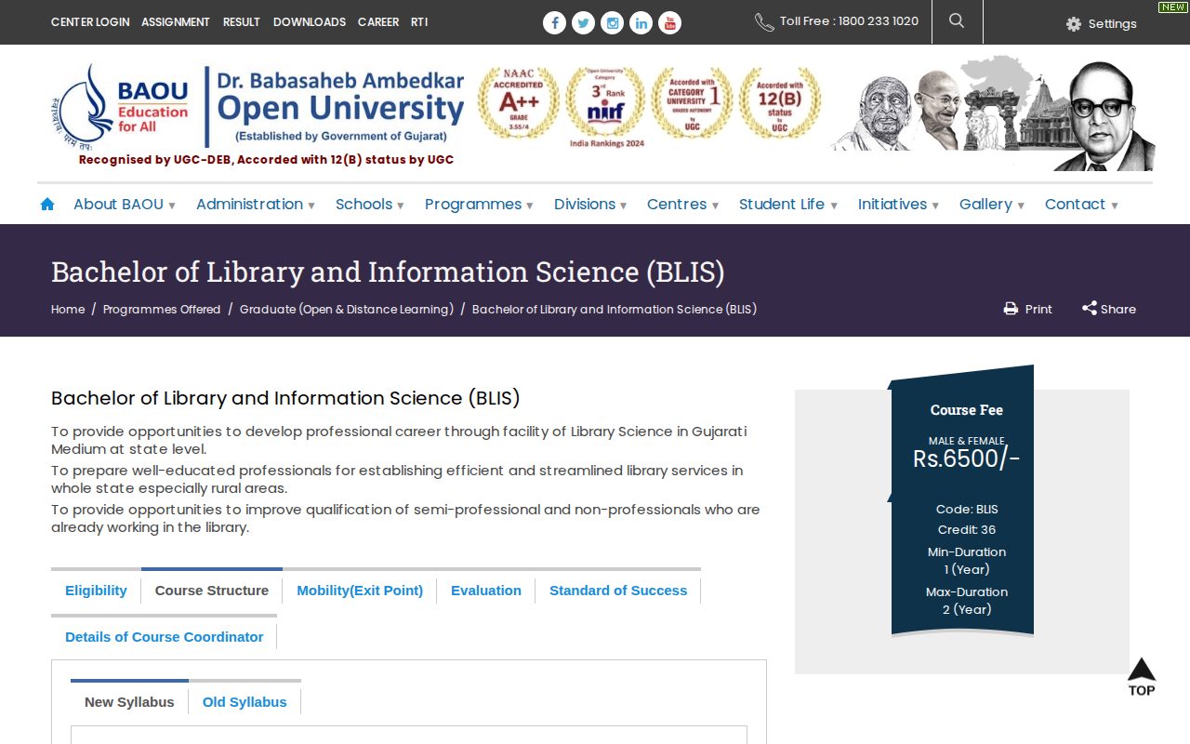The image size is (1190, 744).
Task: Expand the Student Life menu
Action: tap(788, 205)
